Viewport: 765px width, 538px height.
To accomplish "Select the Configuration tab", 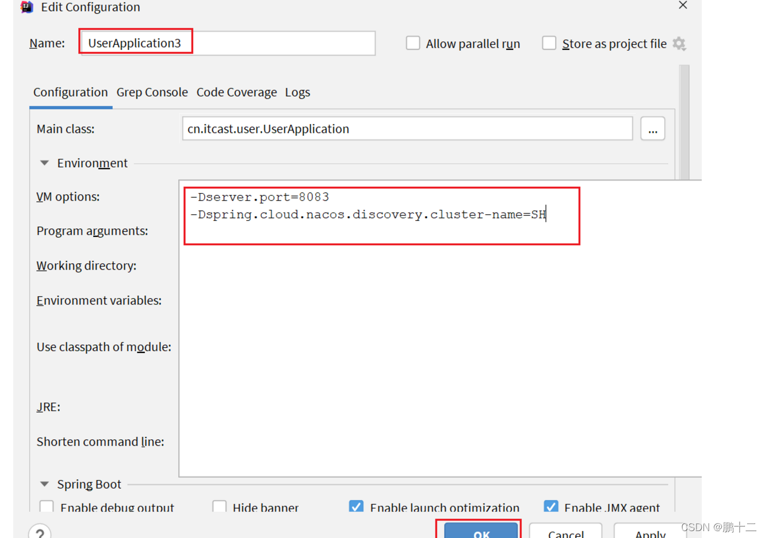I will pos(70,92).
